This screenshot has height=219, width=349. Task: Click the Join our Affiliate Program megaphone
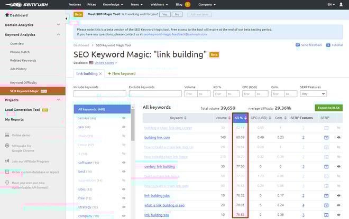pyautogui.click(x=7, y=161)
